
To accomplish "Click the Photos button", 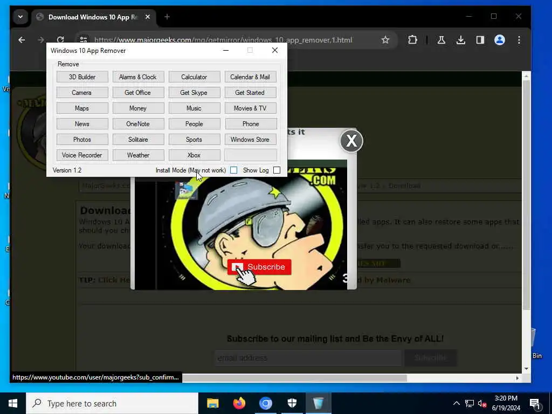I will (82, 140).
